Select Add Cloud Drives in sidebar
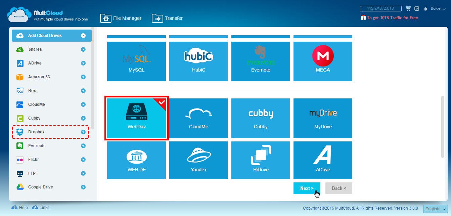451x216 pixels. 52,36
